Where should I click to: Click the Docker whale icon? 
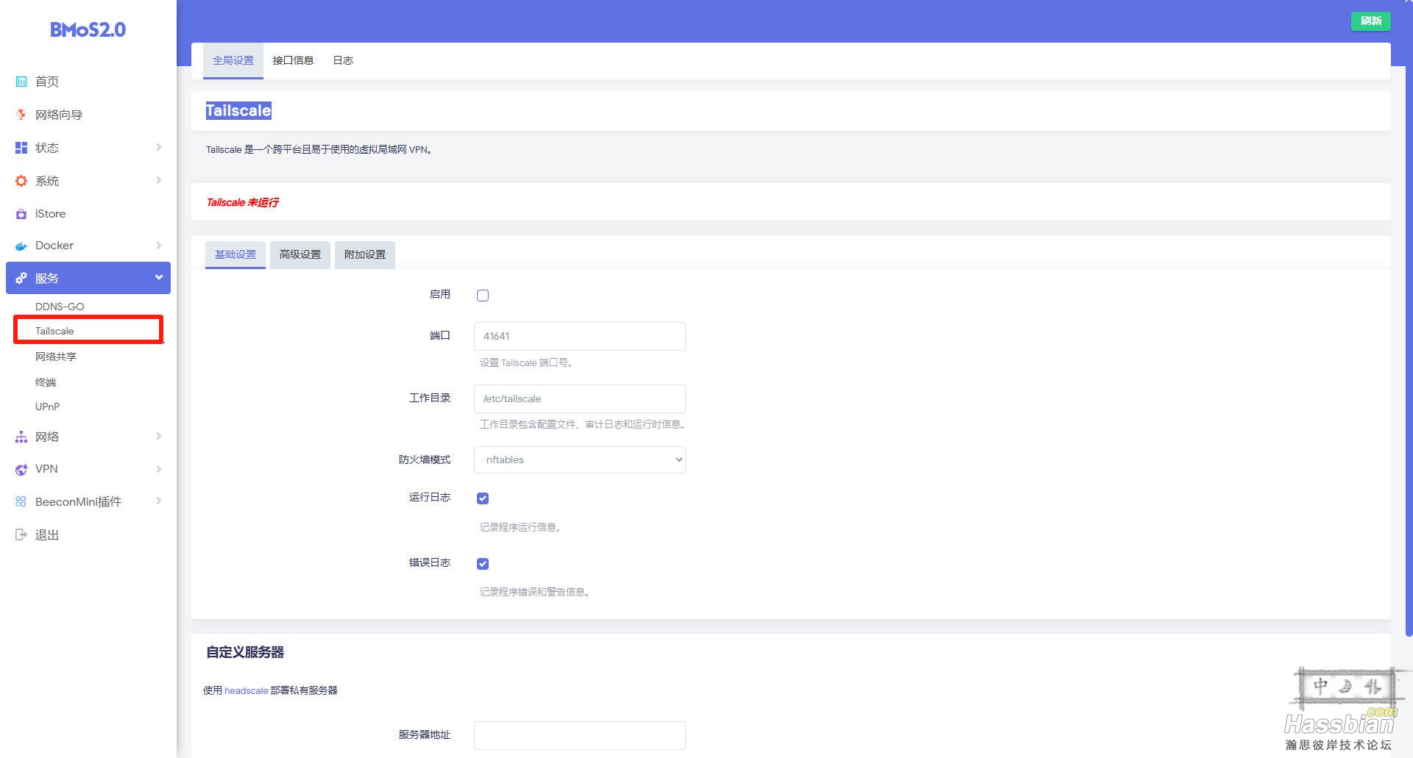pyautogui.click(x=21, y=246)
